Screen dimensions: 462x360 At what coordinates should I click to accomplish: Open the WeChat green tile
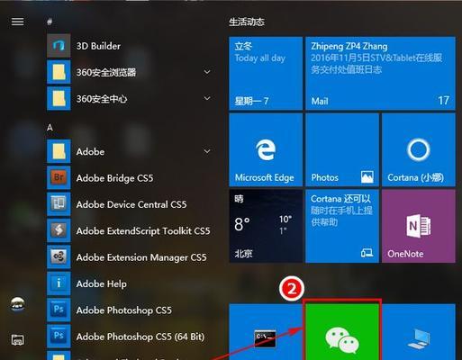point(342,331)
